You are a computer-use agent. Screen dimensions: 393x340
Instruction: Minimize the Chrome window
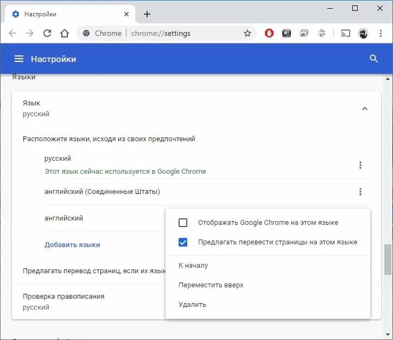[330, 8]
